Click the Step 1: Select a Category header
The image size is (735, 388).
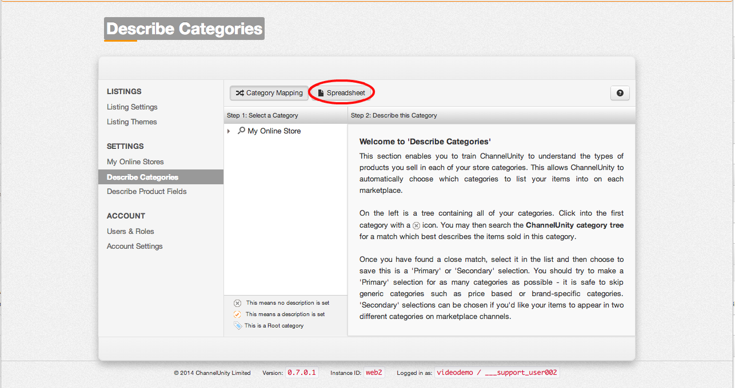[262, 115]
